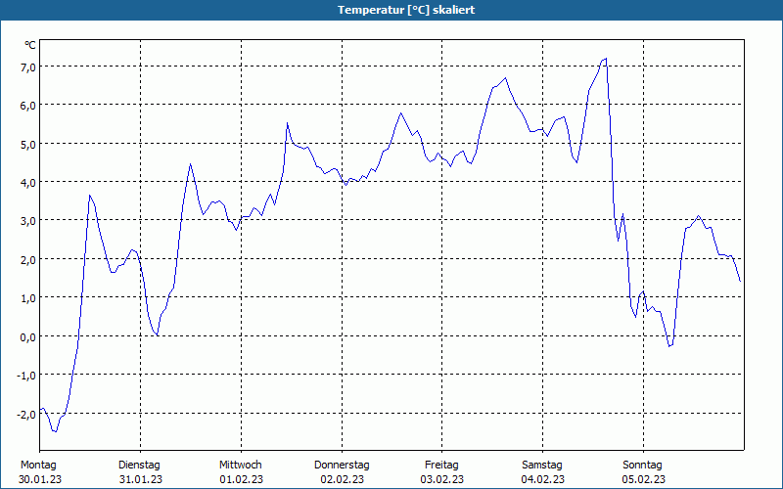Viewport: 783px width, 489px height.
Task: Click the Freitag day label
Action: pyautogui.click(x=441, y=466)
